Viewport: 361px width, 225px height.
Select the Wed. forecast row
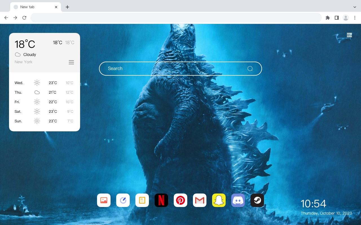(45, 83)
